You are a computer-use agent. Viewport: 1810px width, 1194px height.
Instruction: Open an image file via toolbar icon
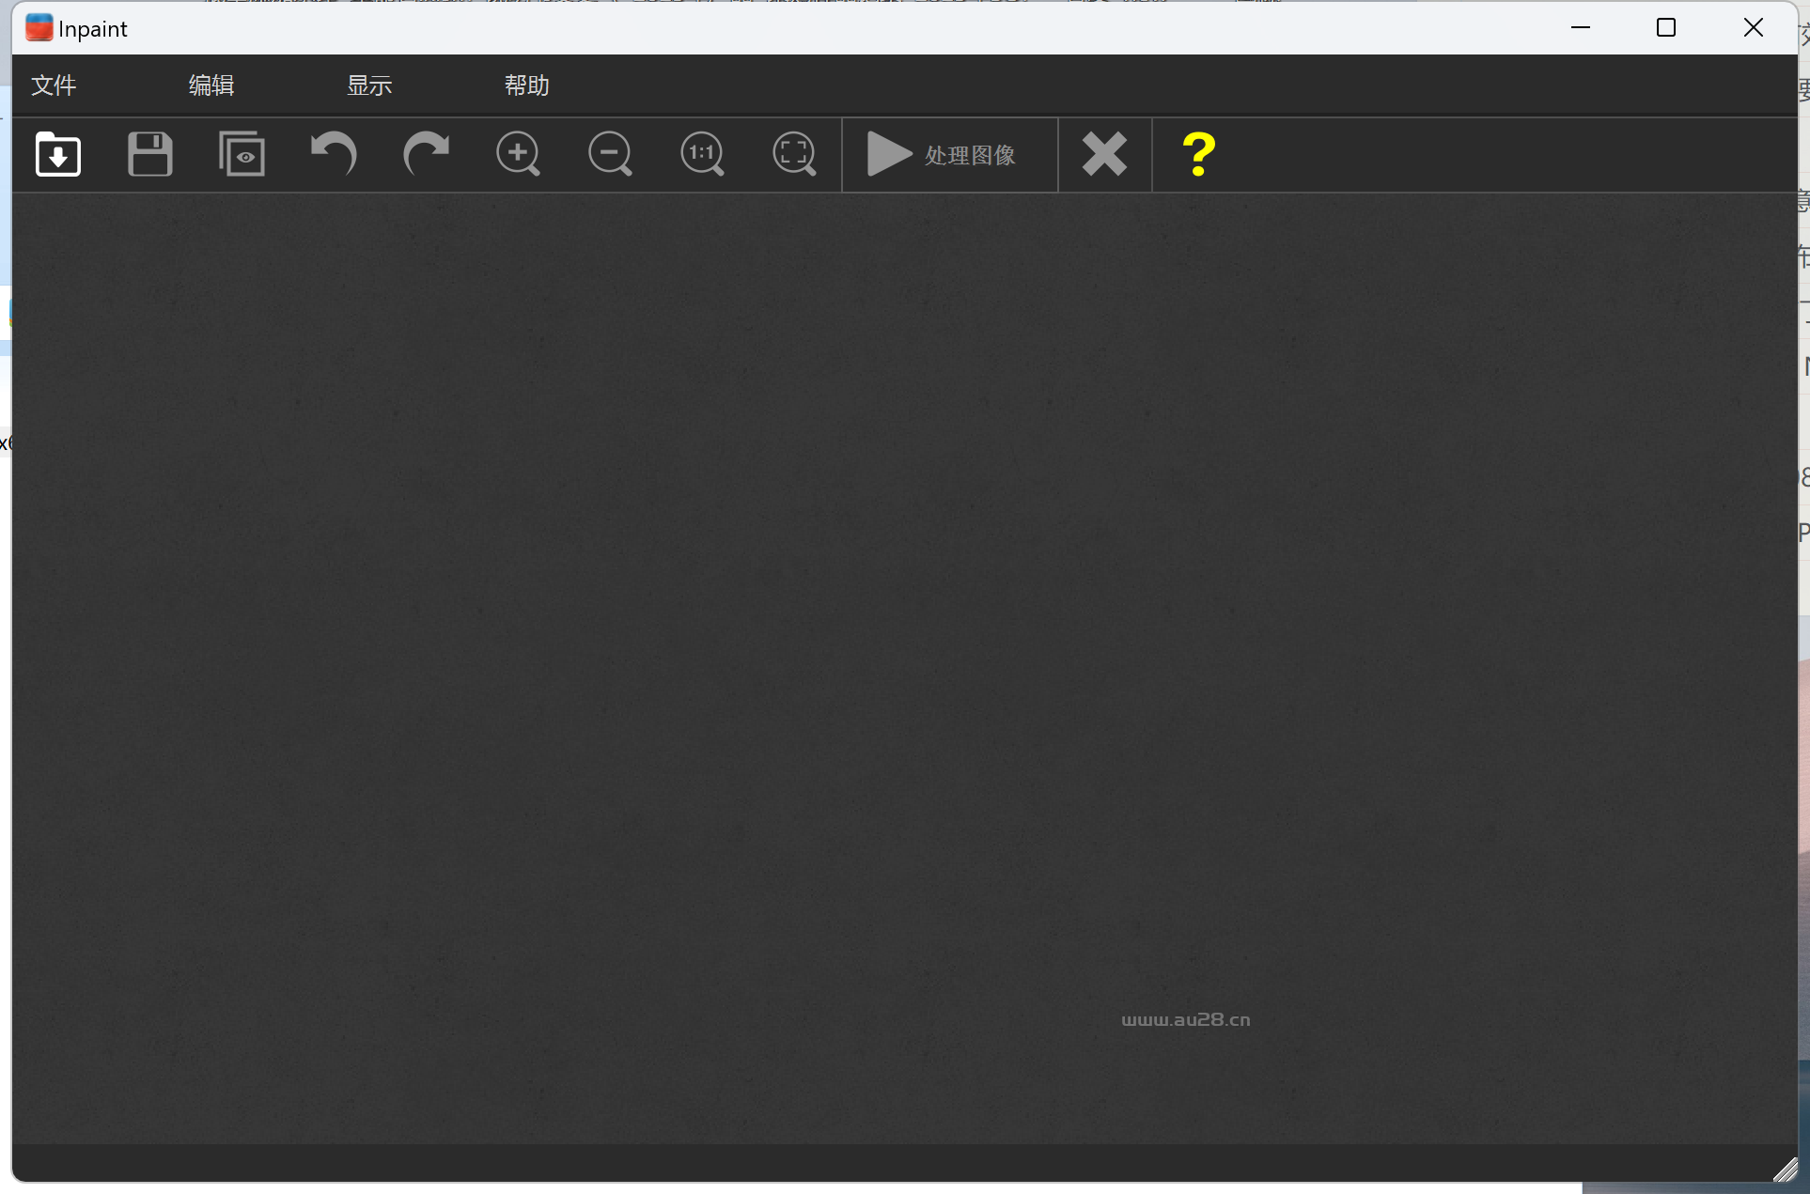click(x=58, y=154)
